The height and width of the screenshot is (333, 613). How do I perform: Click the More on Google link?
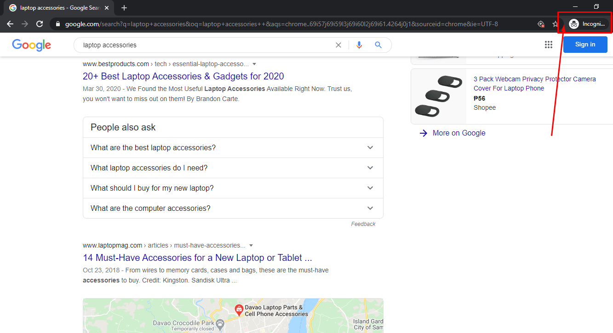(x=459, y=133)
